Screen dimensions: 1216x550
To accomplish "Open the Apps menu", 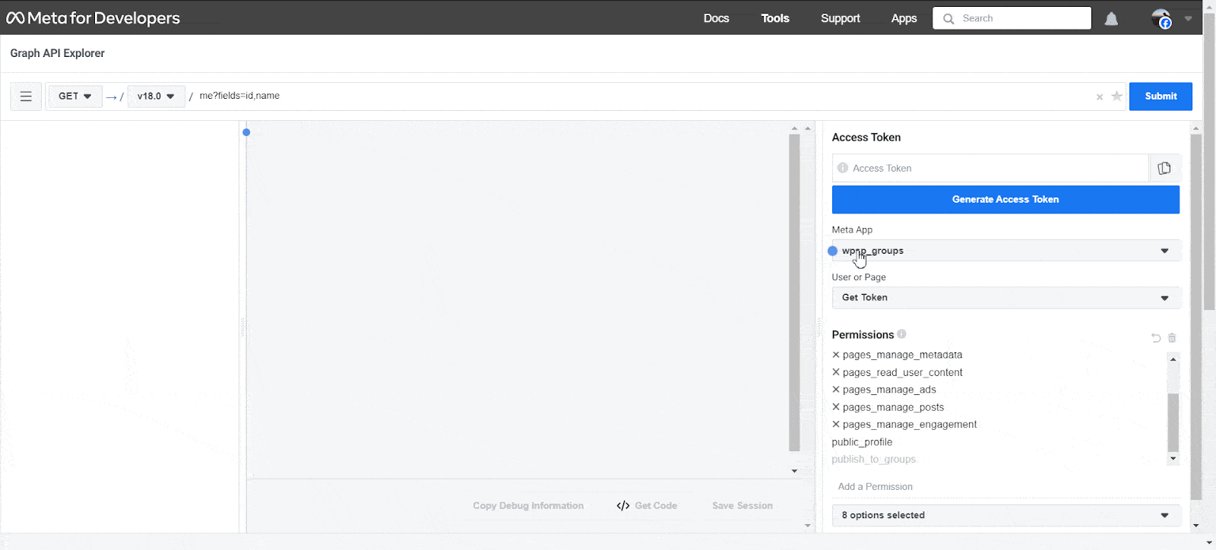I will pos(904,18).
